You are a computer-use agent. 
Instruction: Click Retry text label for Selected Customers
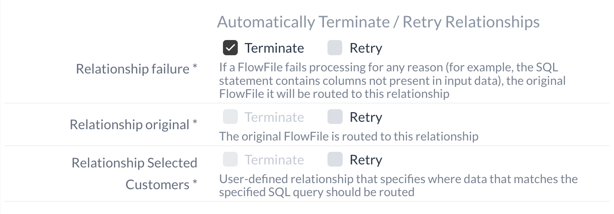click(366, 160)
